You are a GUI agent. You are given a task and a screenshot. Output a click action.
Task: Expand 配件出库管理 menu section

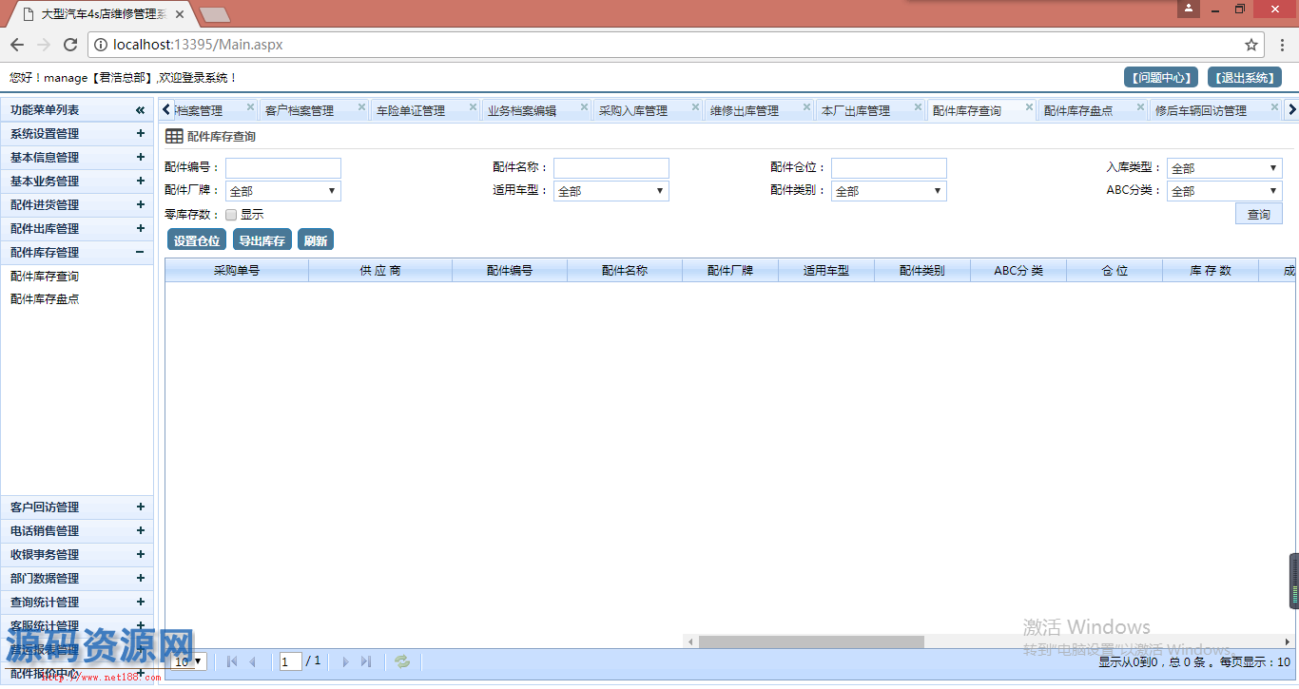coord(141,229)
